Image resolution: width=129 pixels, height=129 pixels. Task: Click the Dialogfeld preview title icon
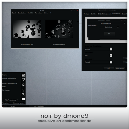coord(118,27)
